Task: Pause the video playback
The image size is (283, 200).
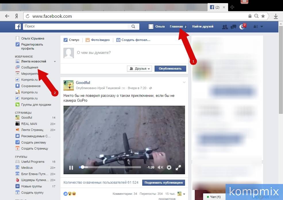Action: click(x=71, y=168)
